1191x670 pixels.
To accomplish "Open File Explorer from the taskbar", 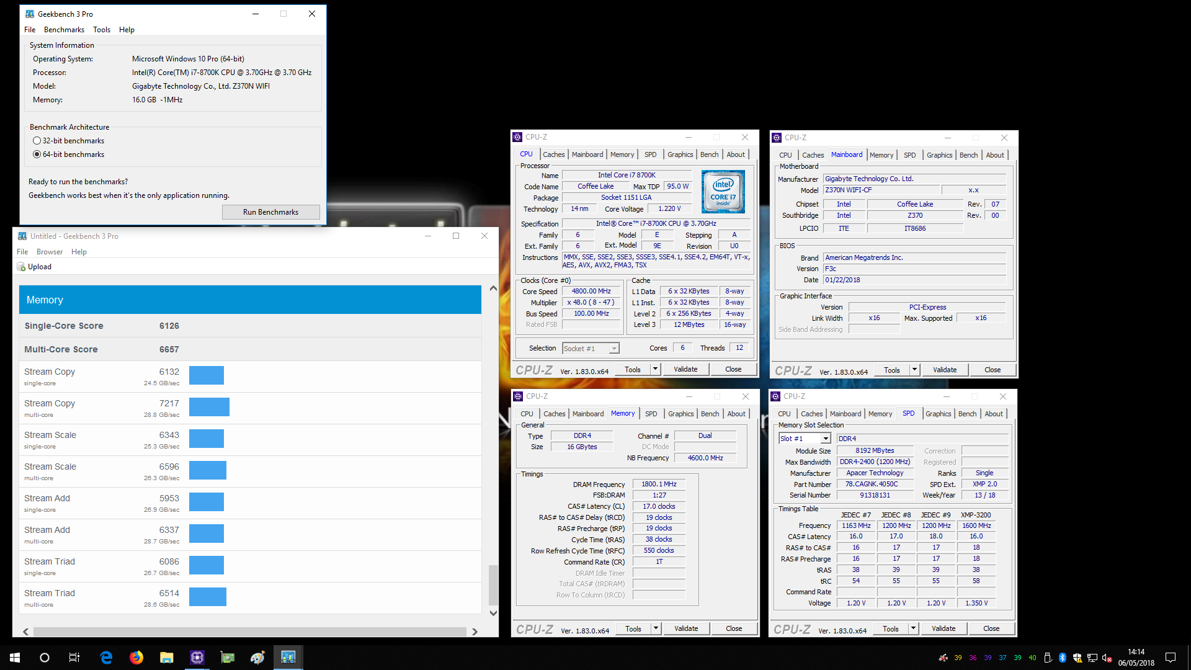I will point(166,658).
